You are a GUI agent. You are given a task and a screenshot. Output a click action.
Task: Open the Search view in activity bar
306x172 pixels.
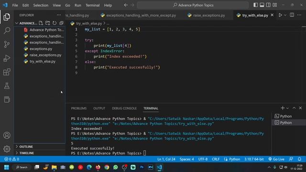pos(7,31)
